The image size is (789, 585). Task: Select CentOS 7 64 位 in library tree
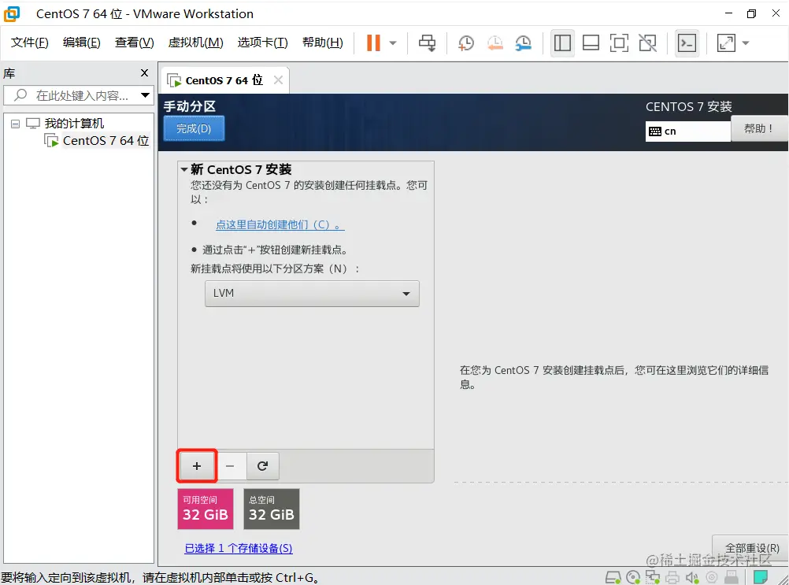click(106, 141)
